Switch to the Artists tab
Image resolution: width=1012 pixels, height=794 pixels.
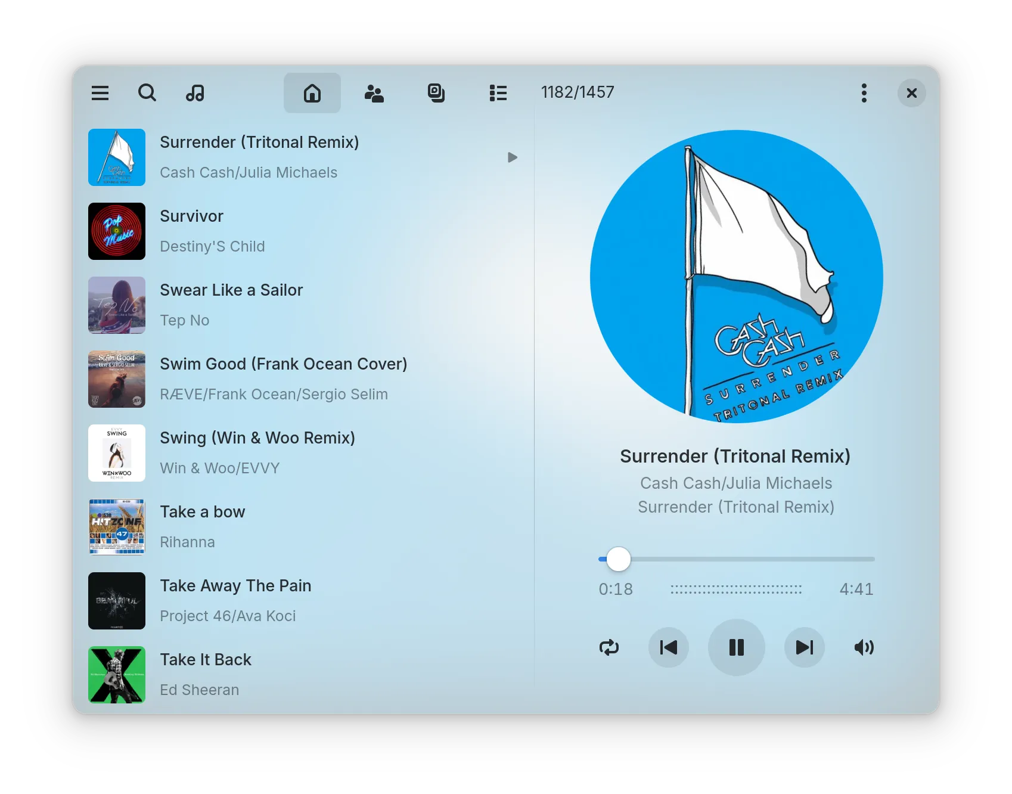coord(374,93)
